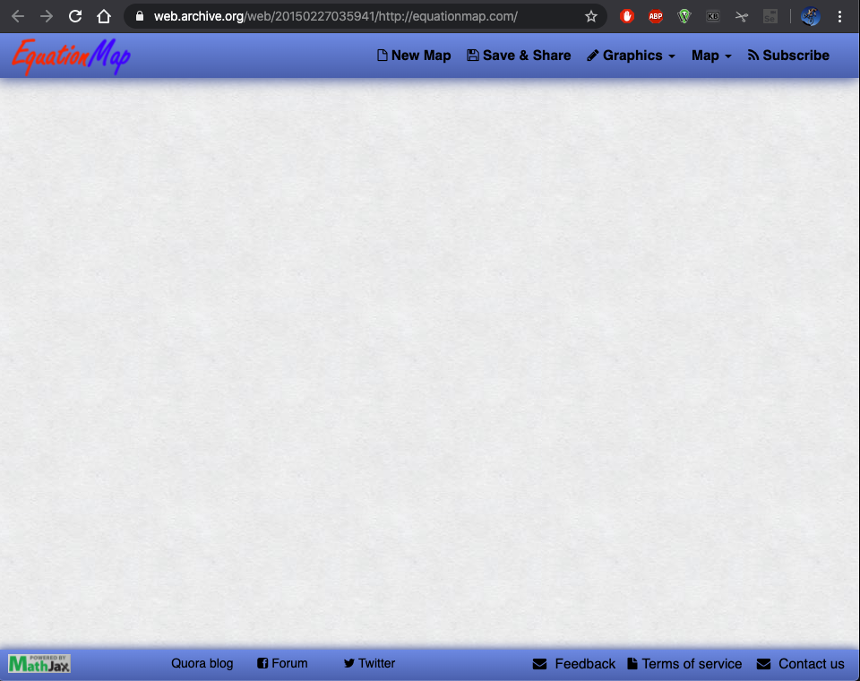Click the address bar URL field
This screenshot has height=681, width=860.
358,16
